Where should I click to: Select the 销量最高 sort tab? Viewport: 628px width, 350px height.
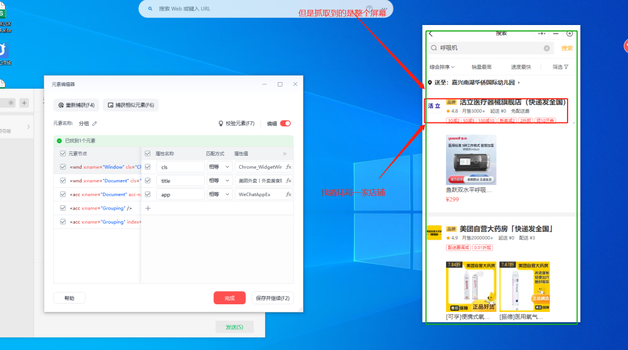(x=481, y=67)
